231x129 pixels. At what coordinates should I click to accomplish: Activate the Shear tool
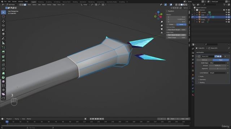pos(3,94)
